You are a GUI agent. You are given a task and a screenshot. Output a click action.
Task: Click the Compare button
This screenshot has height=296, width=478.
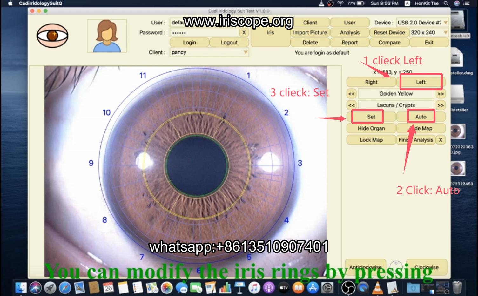tap(389, 43)
